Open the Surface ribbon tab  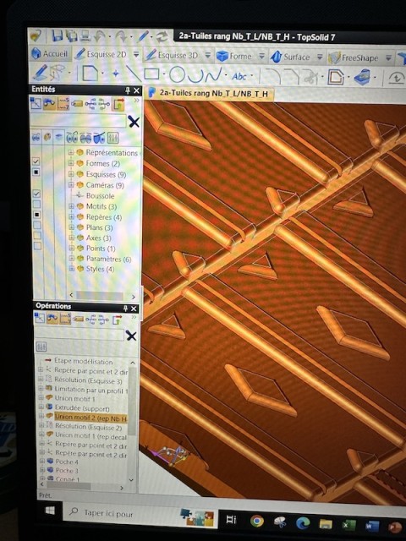point(290,57)
